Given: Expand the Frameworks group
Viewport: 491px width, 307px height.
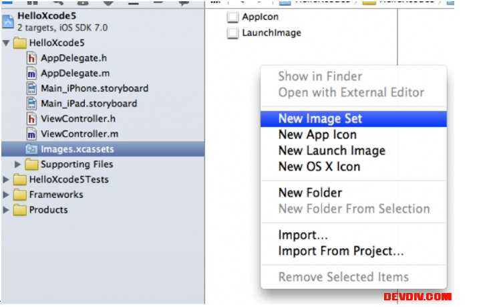Looking at the screenshot, I should click(6, 195).
